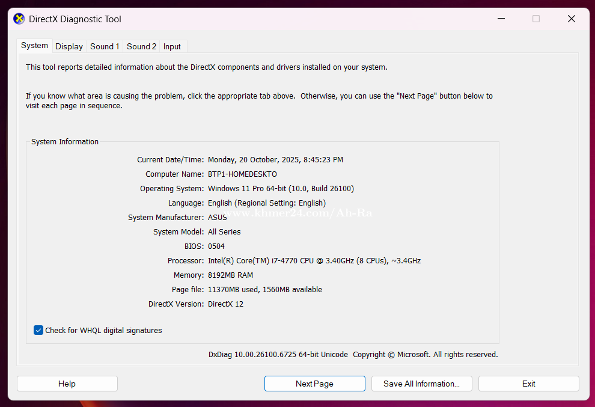The image size is (595, 407).
Task: Close the DirectX Diagnostic Tool window
Action: click(x=572, y=19)
